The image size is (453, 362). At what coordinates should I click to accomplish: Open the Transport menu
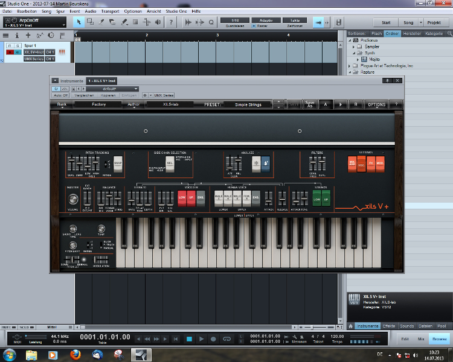pyautogui.click(x=110, y=11)
